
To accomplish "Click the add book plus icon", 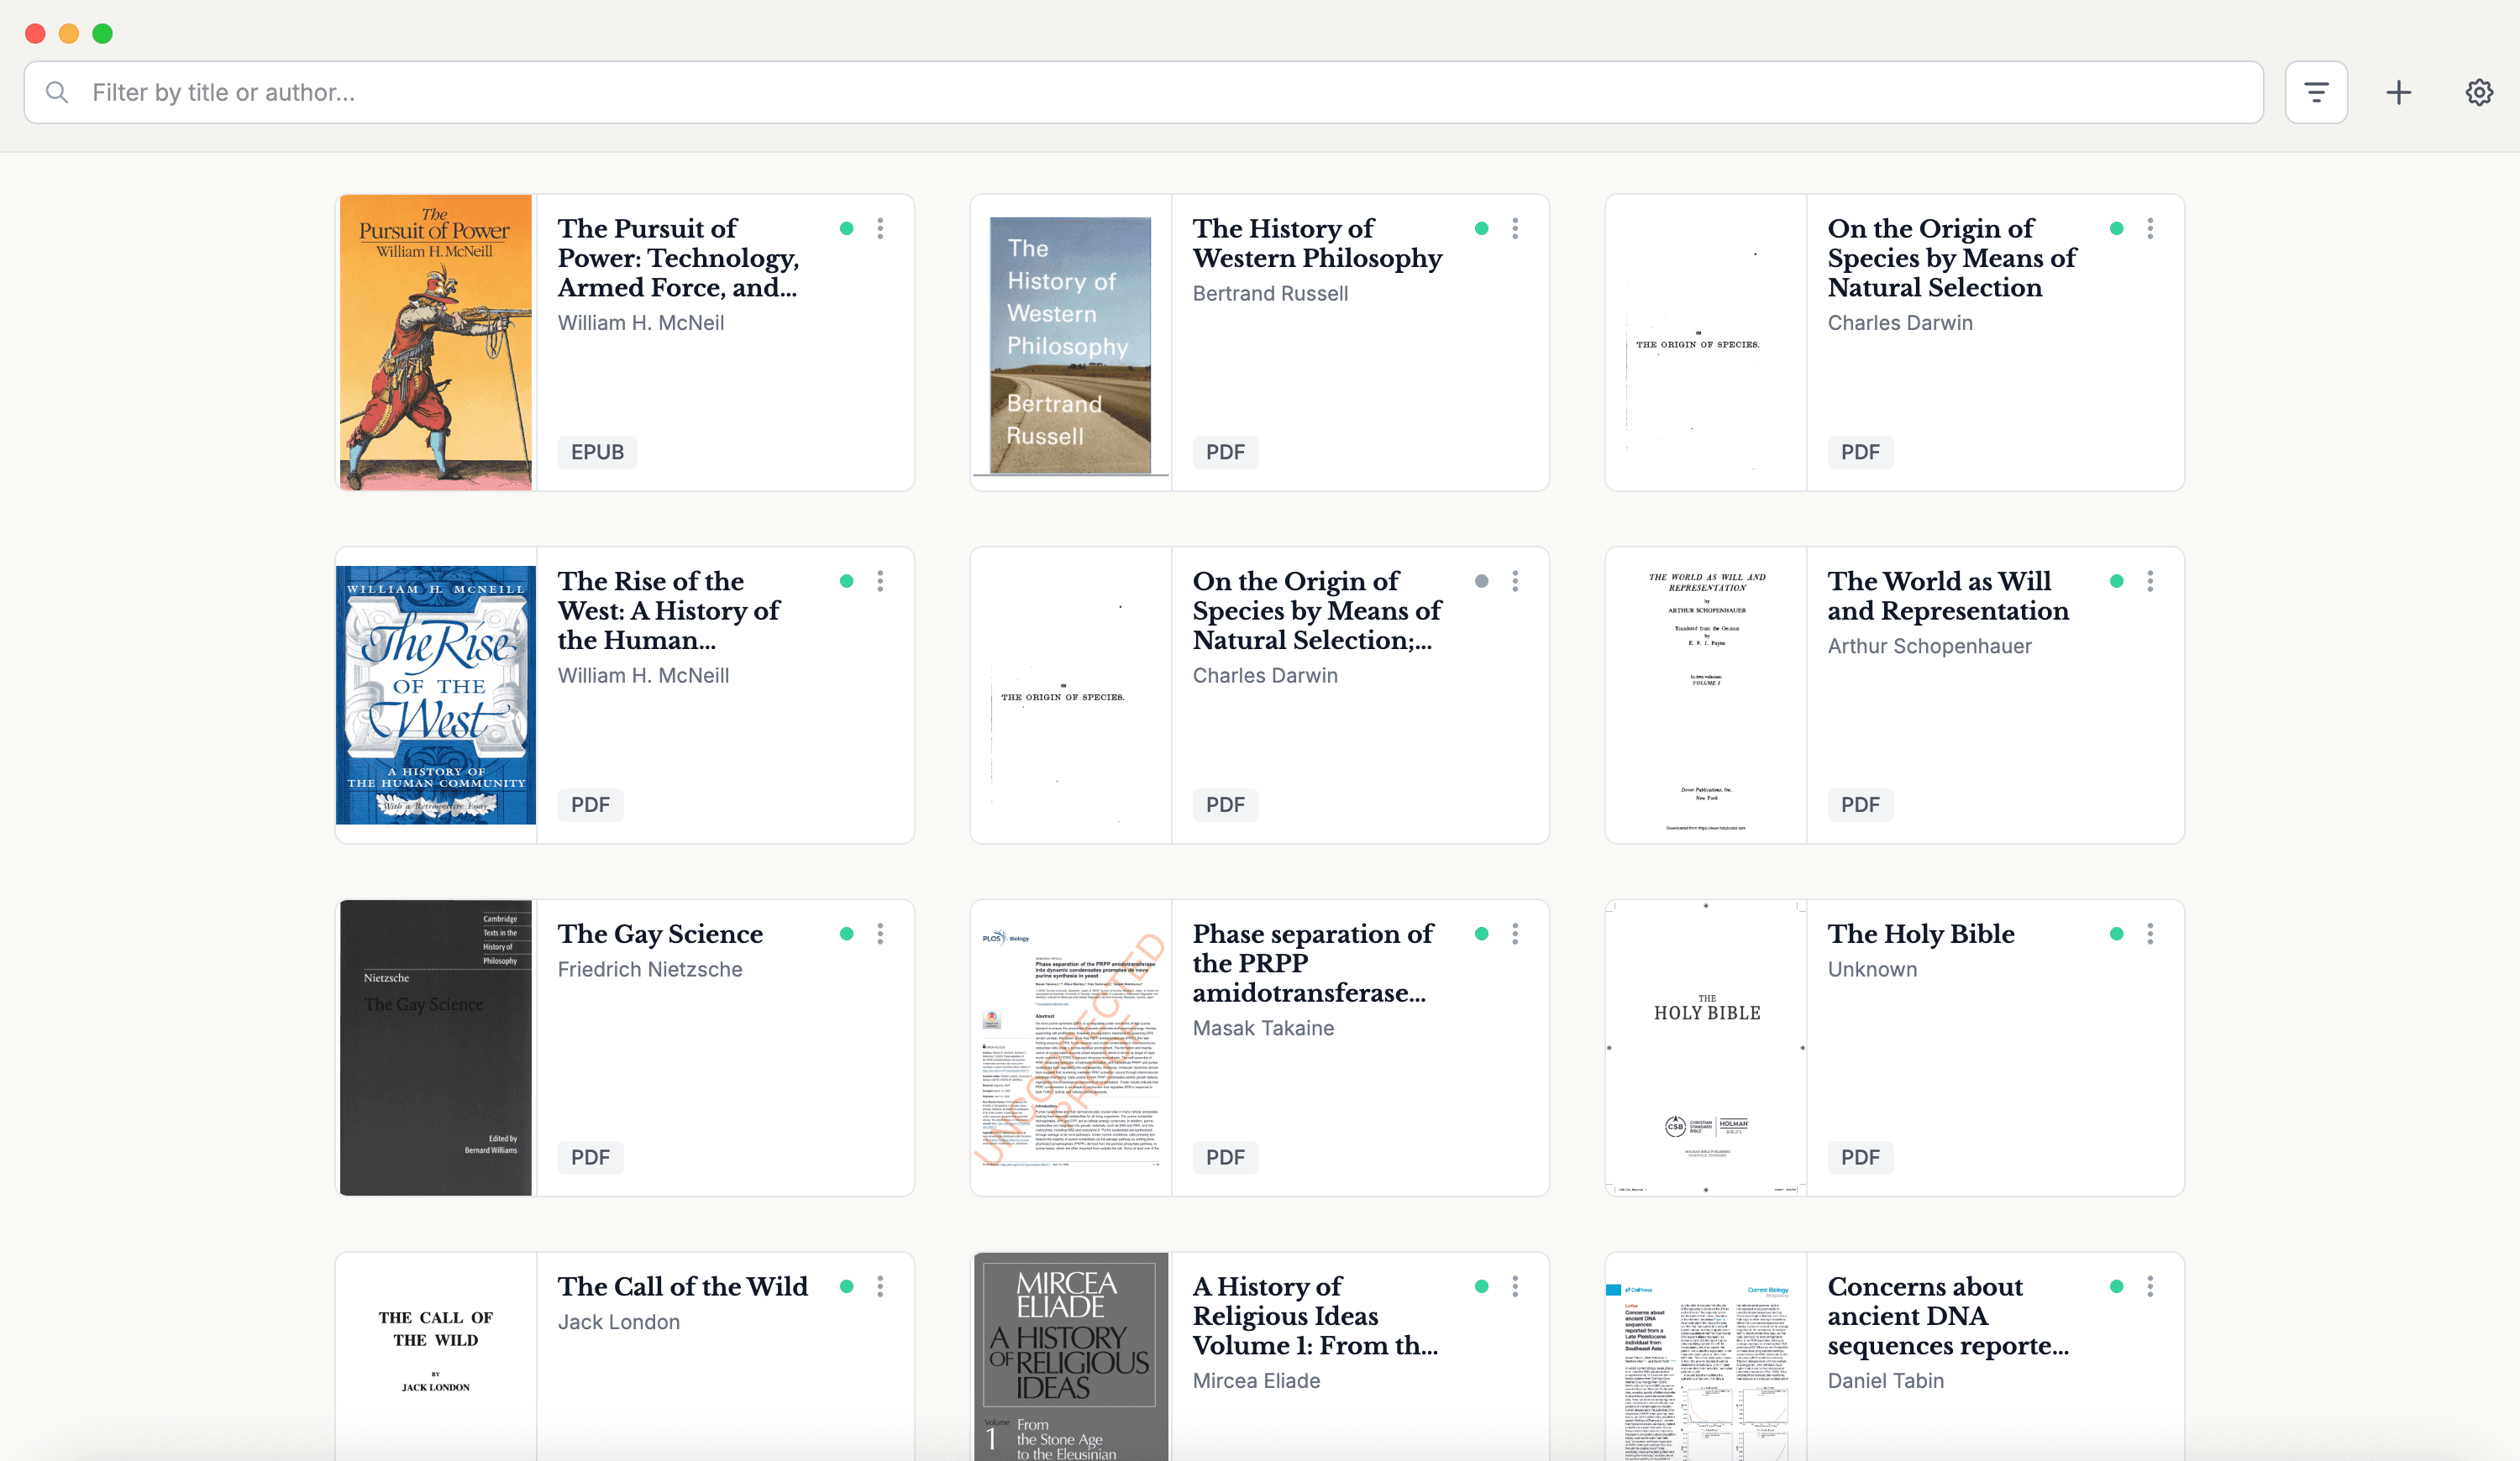I will click(x=2398, y=92).
